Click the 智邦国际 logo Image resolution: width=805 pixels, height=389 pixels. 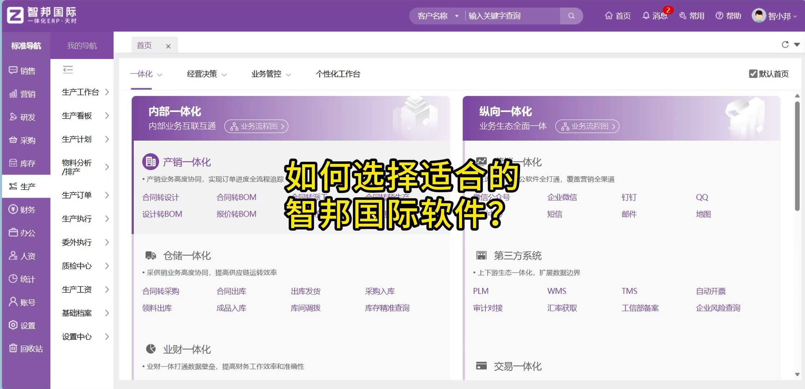click(x=42, y=15)
